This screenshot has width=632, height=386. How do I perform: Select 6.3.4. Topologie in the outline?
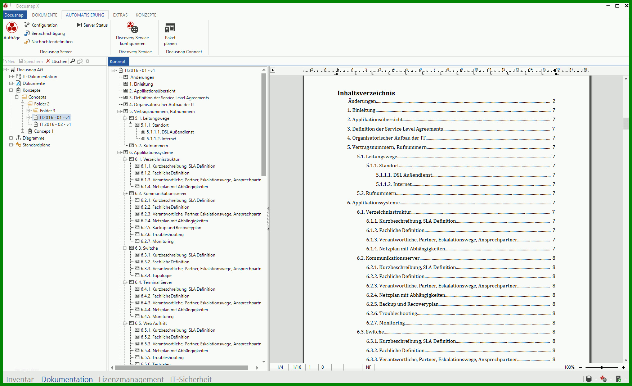(156, 276)
